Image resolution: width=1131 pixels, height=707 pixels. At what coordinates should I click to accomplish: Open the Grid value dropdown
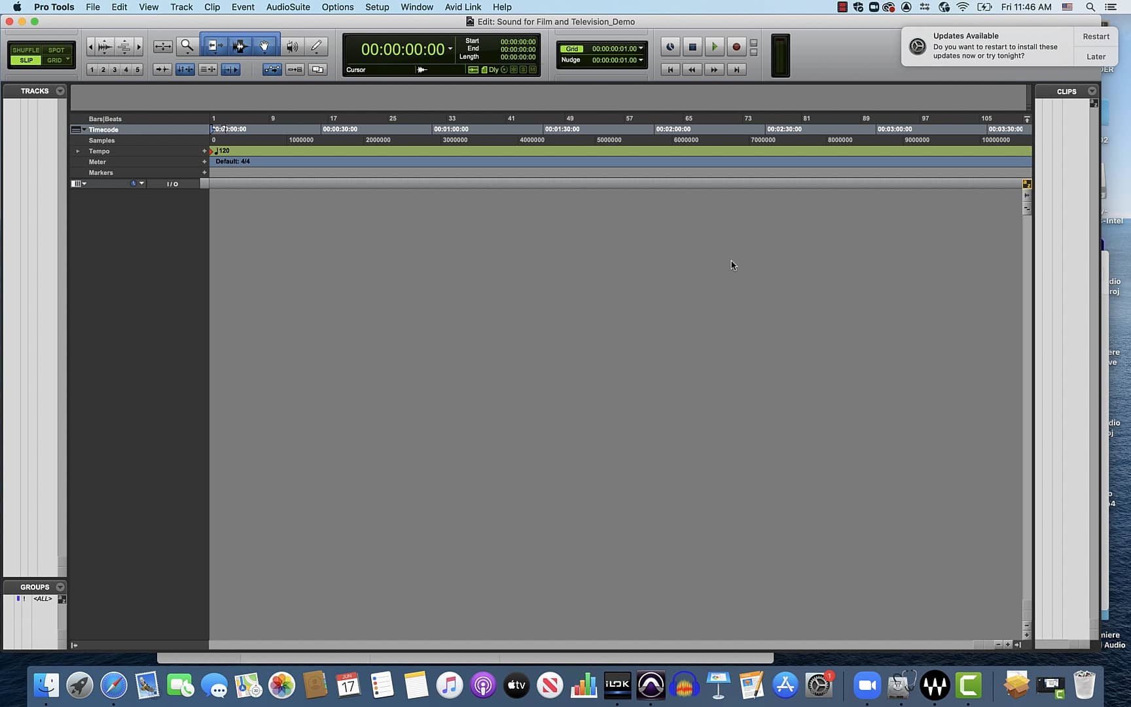coord(639,48)
